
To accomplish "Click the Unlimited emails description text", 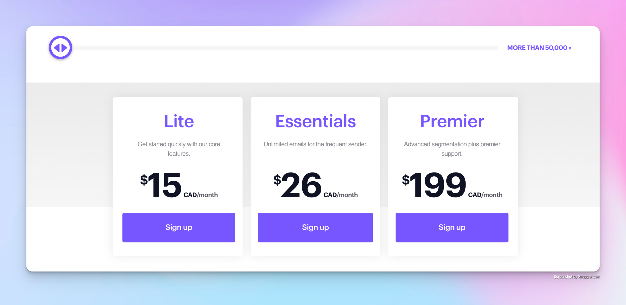I will click(315, 144).
